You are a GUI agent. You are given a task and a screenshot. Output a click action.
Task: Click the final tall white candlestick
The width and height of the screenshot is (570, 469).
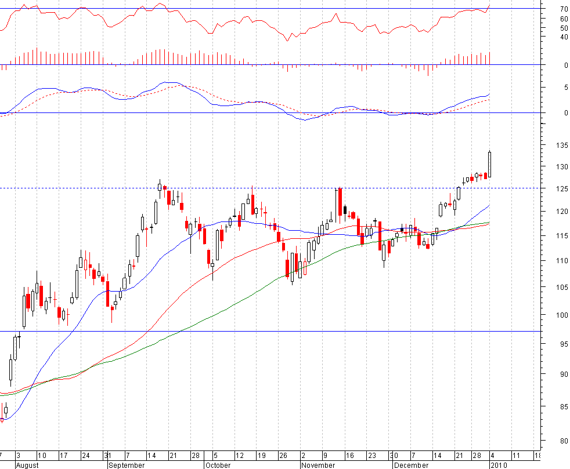point(490,165)
